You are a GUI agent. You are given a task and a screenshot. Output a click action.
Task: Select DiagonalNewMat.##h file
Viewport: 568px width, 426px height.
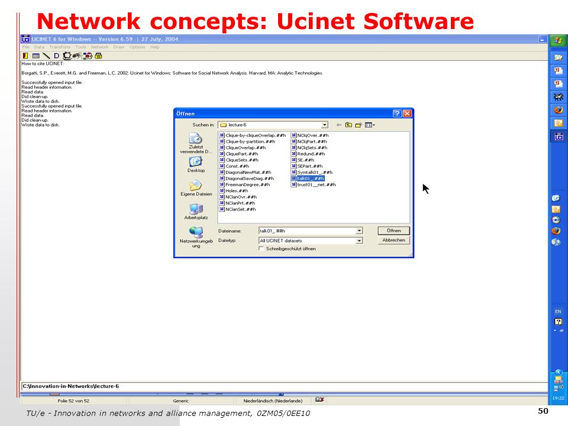(x=245, y=172)
